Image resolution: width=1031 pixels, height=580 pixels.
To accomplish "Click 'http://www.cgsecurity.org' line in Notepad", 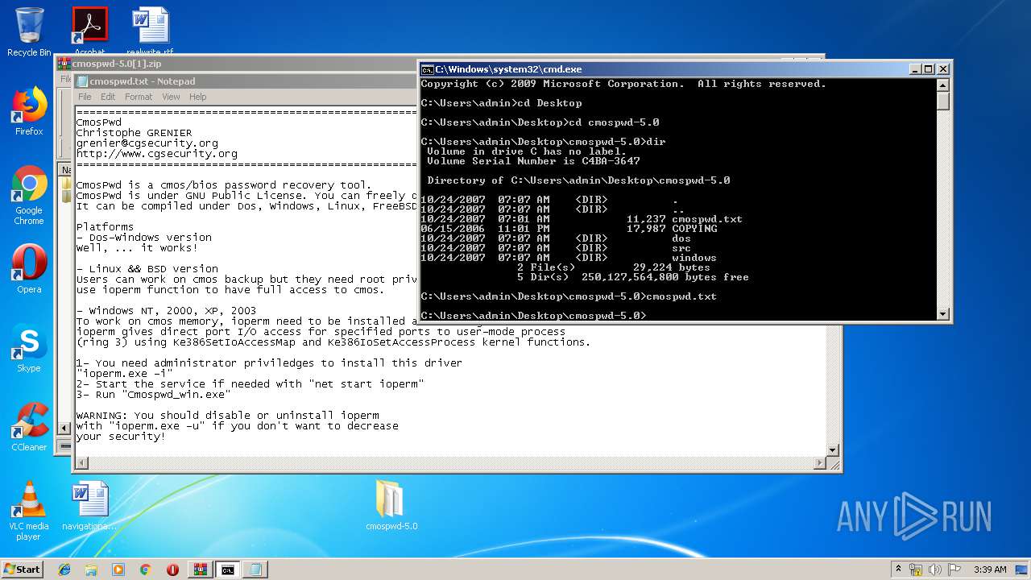I will (x=157, y=154).
